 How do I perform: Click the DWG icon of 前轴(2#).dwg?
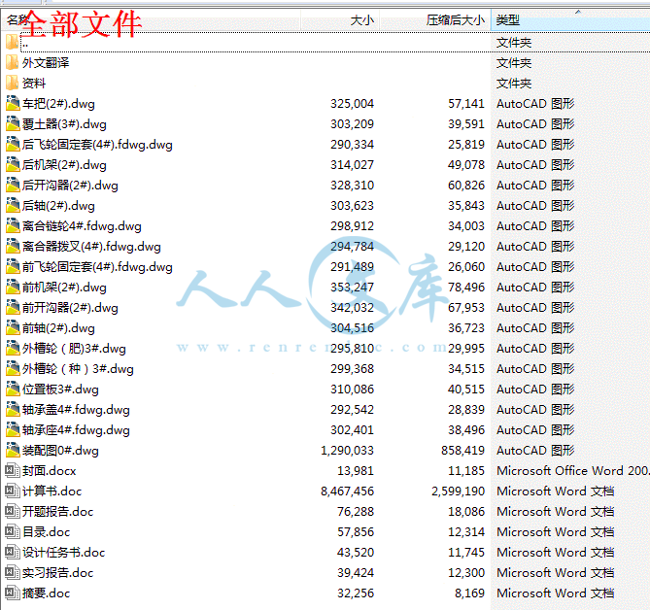click(x=13, y=328)
